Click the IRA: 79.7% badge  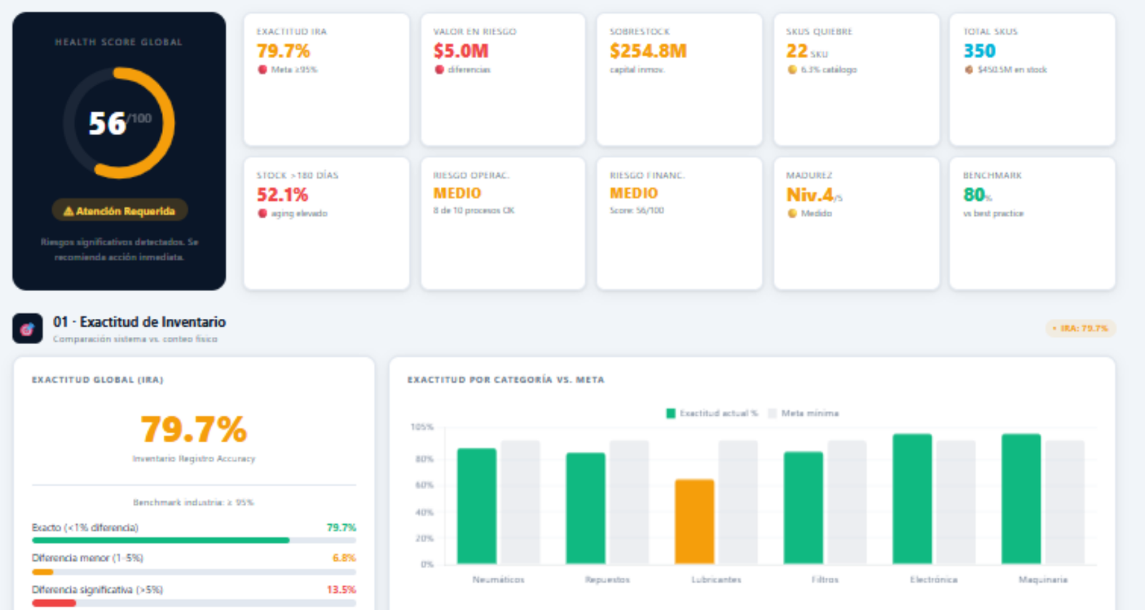tap(1081, 328)
